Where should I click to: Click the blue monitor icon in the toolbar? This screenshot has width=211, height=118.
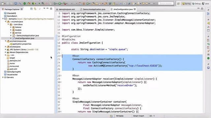click(x=16, y=4)
